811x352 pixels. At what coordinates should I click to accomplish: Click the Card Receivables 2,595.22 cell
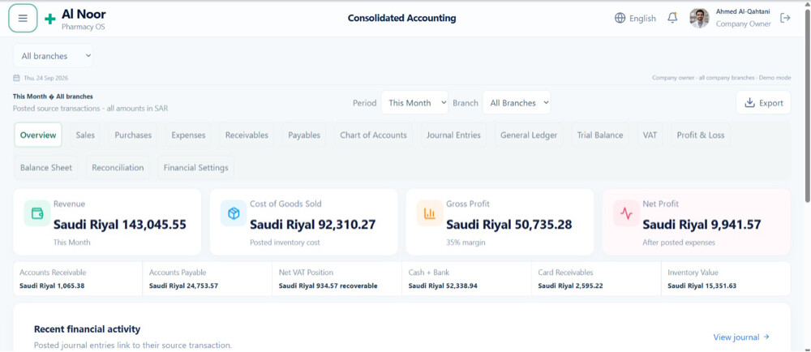pyautogui.click(x=596, y=279)
